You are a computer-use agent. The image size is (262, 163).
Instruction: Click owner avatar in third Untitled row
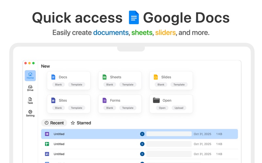142,154
